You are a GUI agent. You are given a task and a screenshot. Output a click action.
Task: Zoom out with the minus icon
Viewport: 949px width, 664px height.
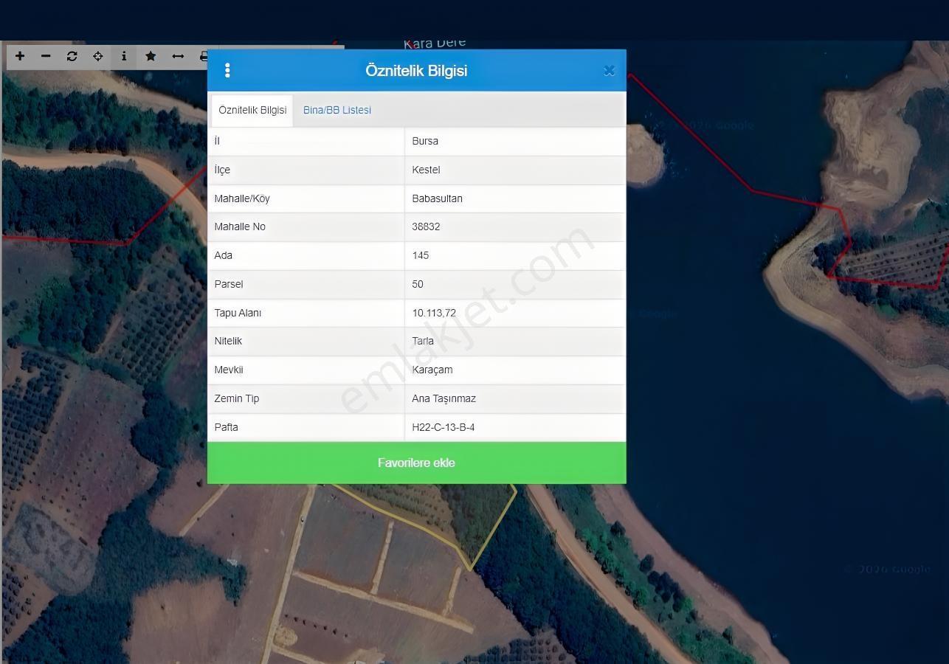pyautogui.click(x=46, y=56)
